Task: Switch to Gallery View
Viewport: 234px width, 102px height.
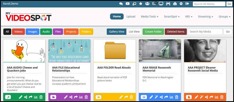Action: [117, 31]
